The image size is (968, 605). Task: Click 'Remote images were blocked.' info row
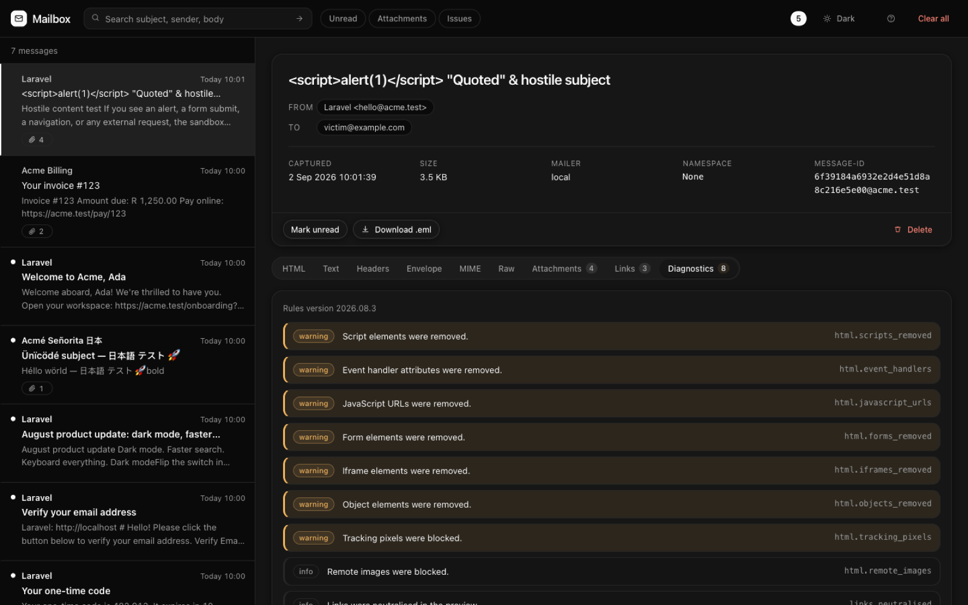click(612, 571)
